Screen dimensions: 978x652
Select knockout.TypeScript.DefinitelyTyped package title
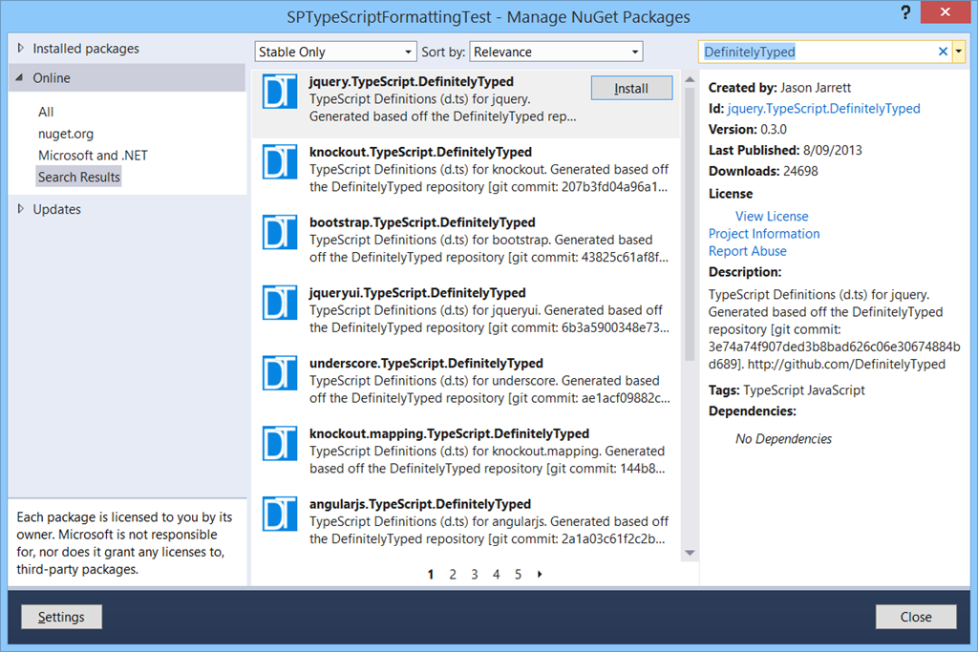420,152
